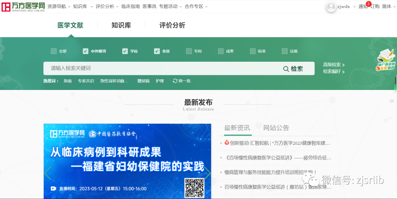Check the 全部 checkbox
The width and height of the screenshot is (397, 199).
53,51
